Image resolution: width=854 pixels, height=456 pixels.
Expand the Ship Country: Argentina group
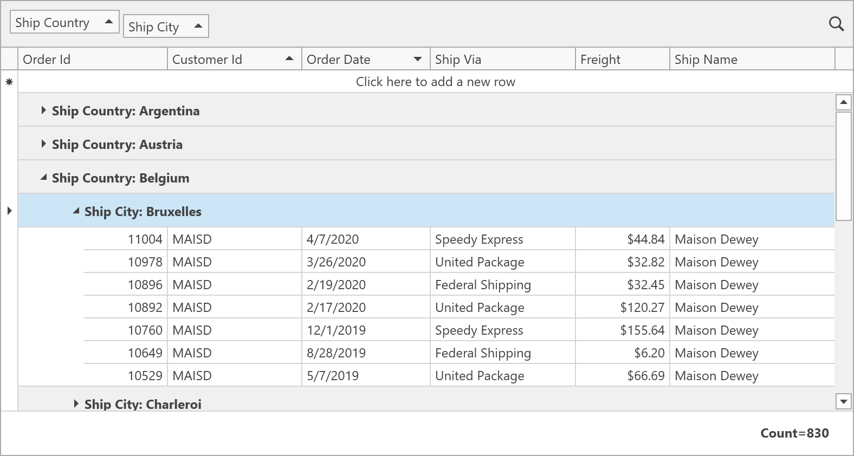43,110
